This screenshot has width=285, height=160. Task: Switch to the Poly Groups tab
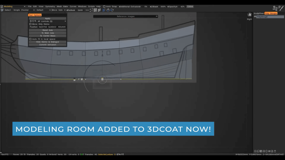(x=271, y=13)
